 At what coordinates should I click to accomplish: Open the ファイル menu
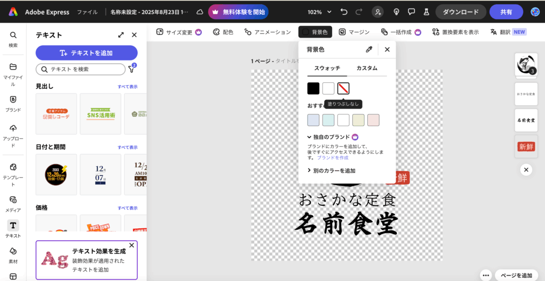(87, 12)
